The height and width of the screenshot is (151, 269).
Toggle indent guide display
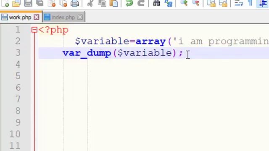pos(262,3)
